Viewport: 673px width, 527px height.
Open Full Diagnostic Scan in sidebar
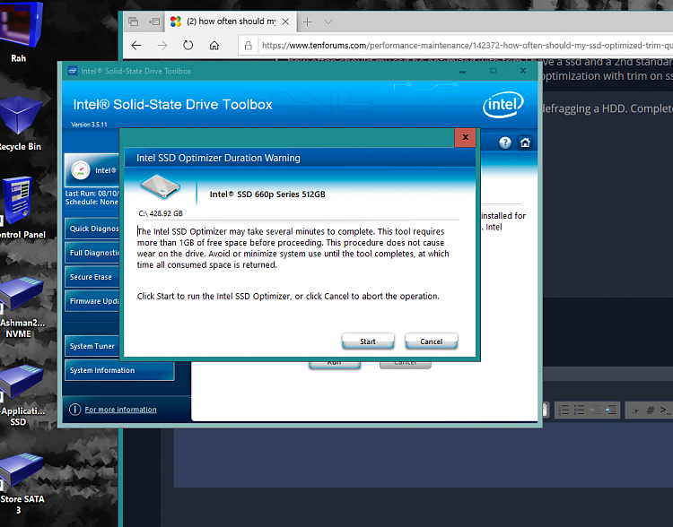coord(92,253)
